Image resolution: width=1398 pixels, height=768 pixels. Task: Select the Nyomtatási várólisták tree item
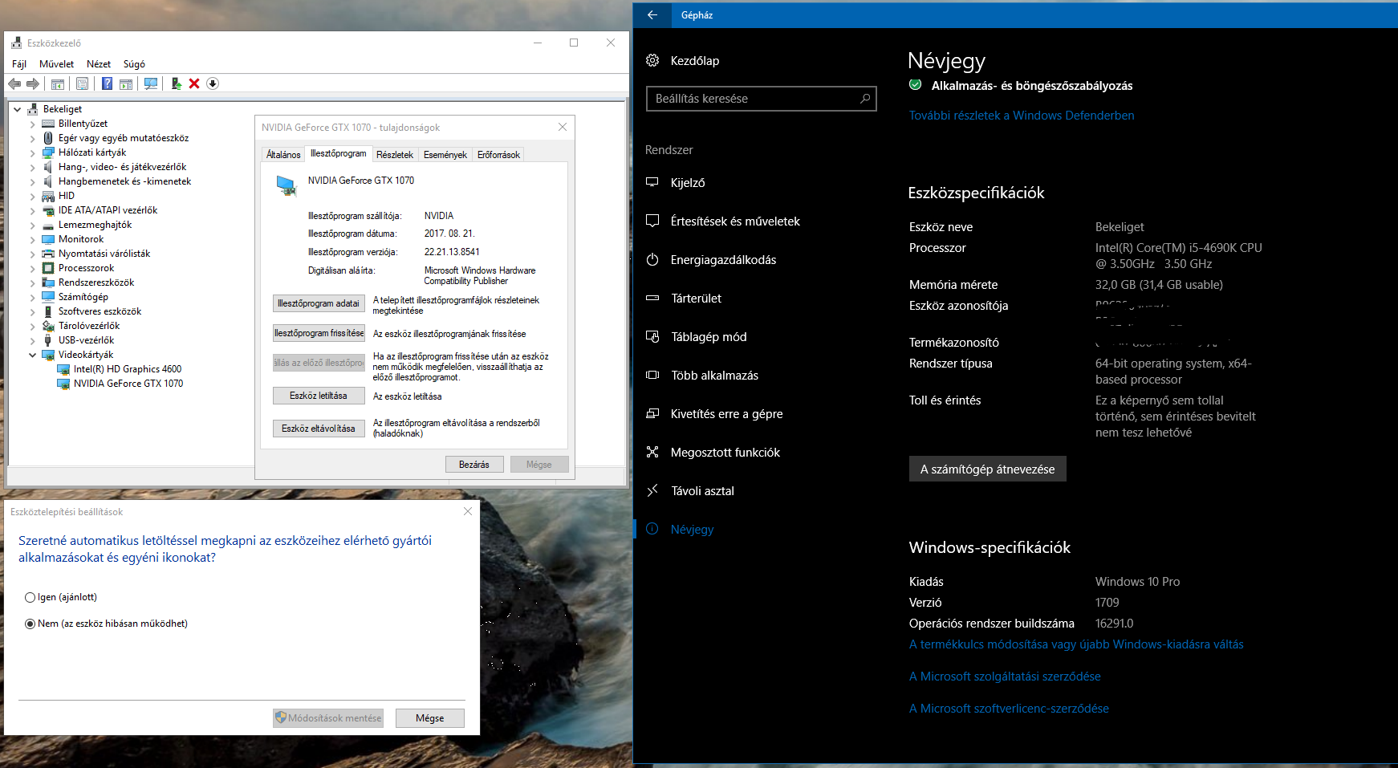(104, 254)
